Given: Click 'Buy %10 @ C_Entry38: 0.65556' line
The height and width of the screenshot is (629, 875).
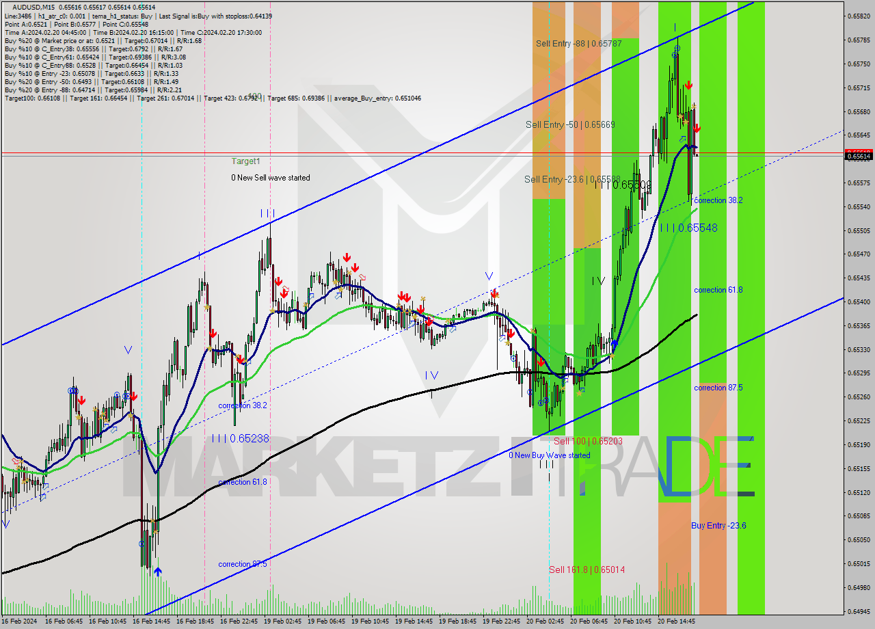Looking at the screenshot, I should click(x=93, y=49).
